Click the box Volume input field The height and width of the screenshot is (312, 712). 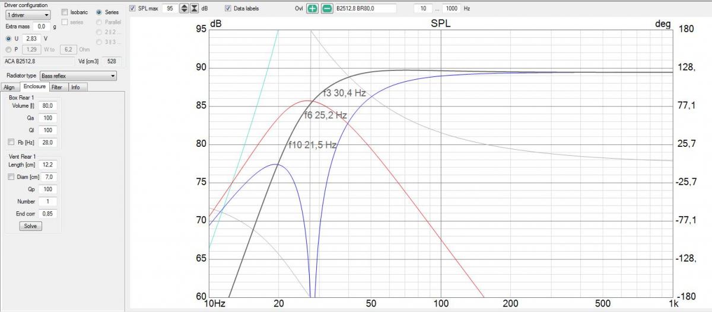tap(47, 106)
